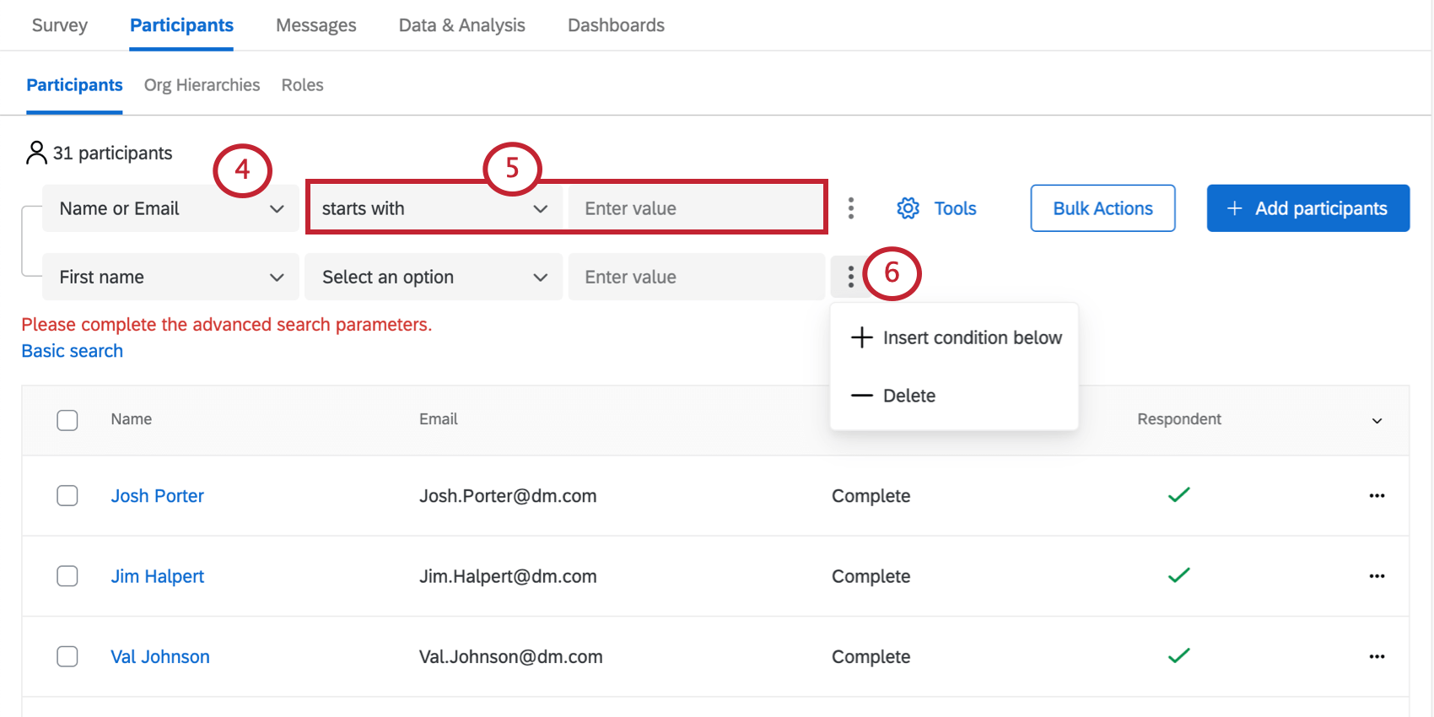Collapse the Respondent column chevron
1434x717 pixels.
point(1377,420)
